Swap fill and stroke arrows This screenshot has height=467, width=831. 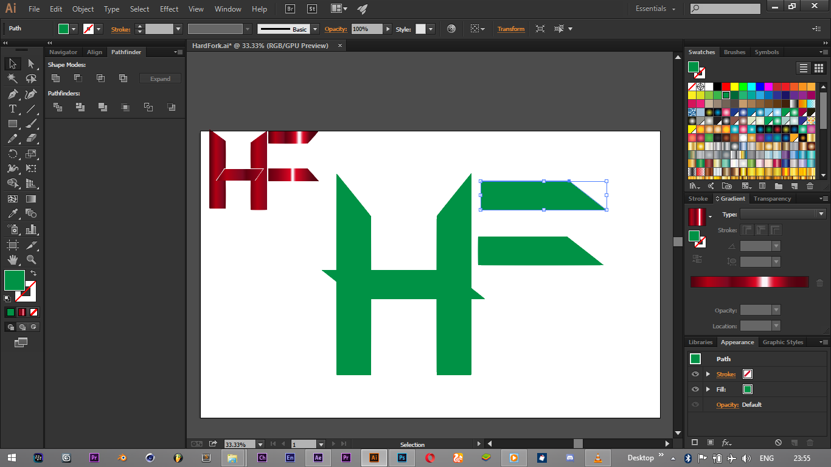point(33,273)
